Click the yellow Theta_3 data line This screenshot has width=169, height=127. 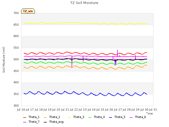coord(85,23)
